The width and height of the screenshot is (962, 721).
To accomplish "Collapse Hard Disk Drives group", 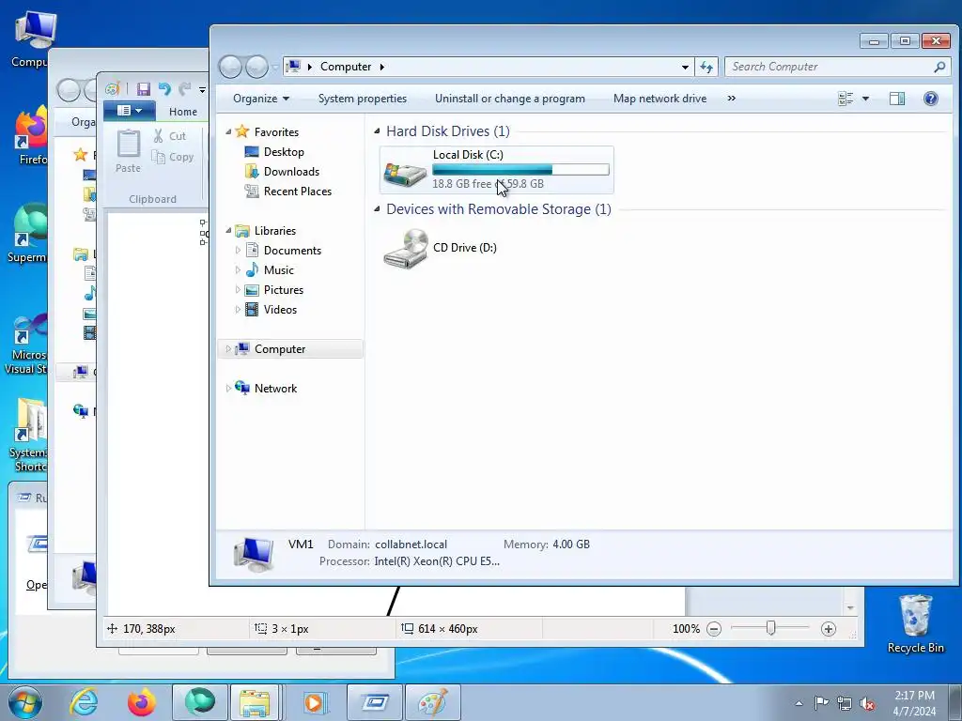I will (377, 131).
